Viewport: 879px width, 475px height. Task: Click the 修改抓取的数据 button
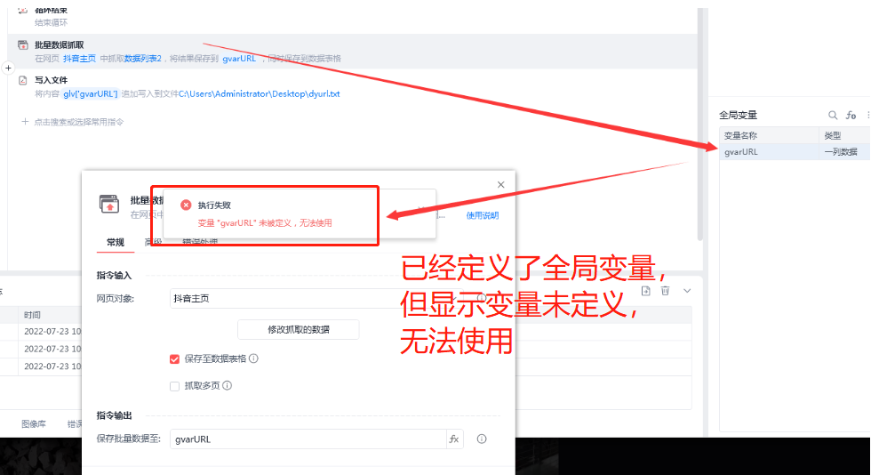(x=299, y=330)
